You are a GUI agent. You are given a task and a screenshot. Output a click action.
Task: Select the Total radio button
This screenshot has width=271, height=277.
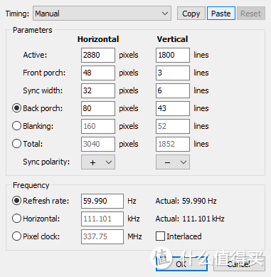pos(16,144)
